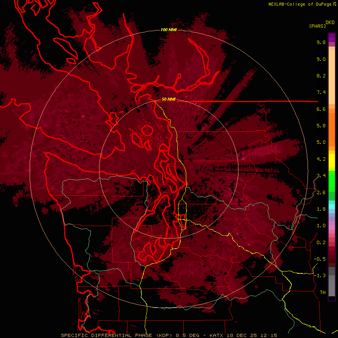Click the 8.2 value on the color scale
This screenshot has width=338, height=338.
click(321, 75)
